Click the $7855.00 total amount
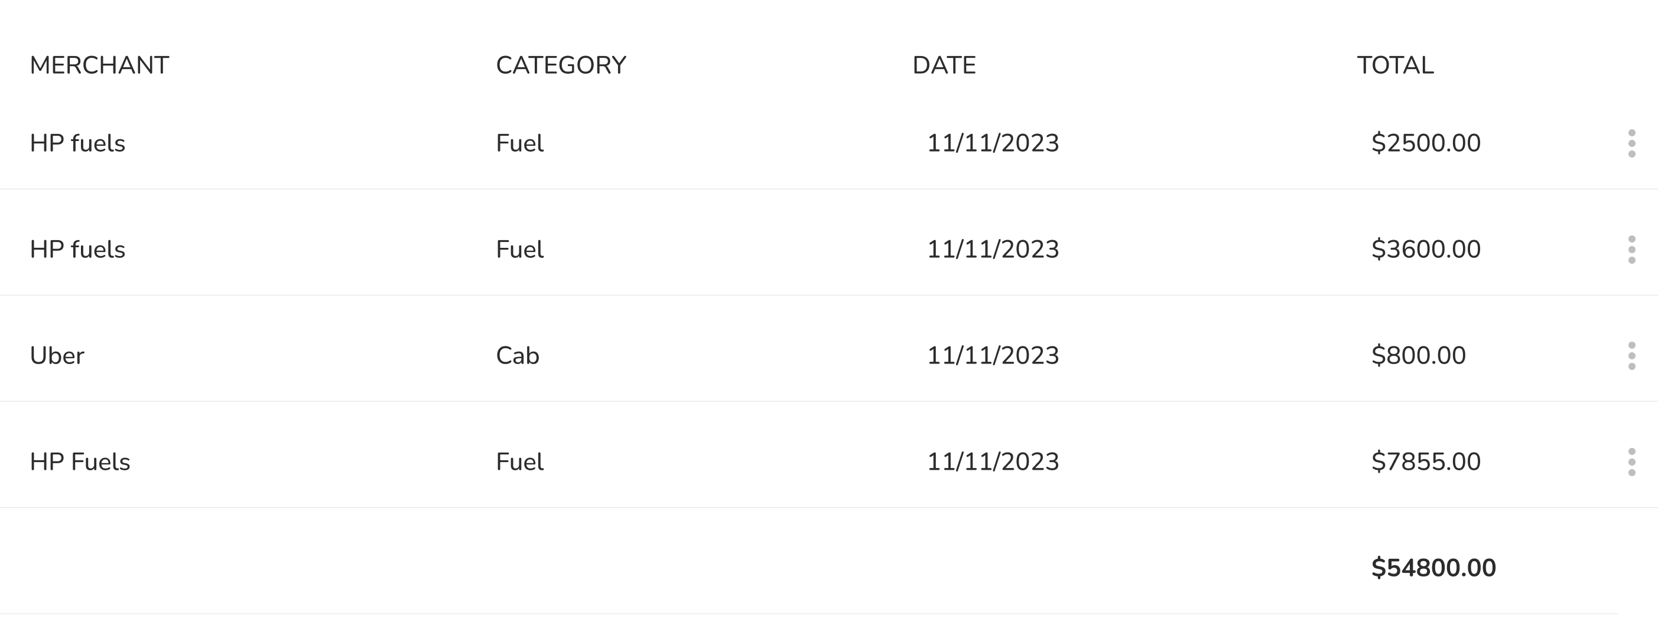 point(1426,461)
